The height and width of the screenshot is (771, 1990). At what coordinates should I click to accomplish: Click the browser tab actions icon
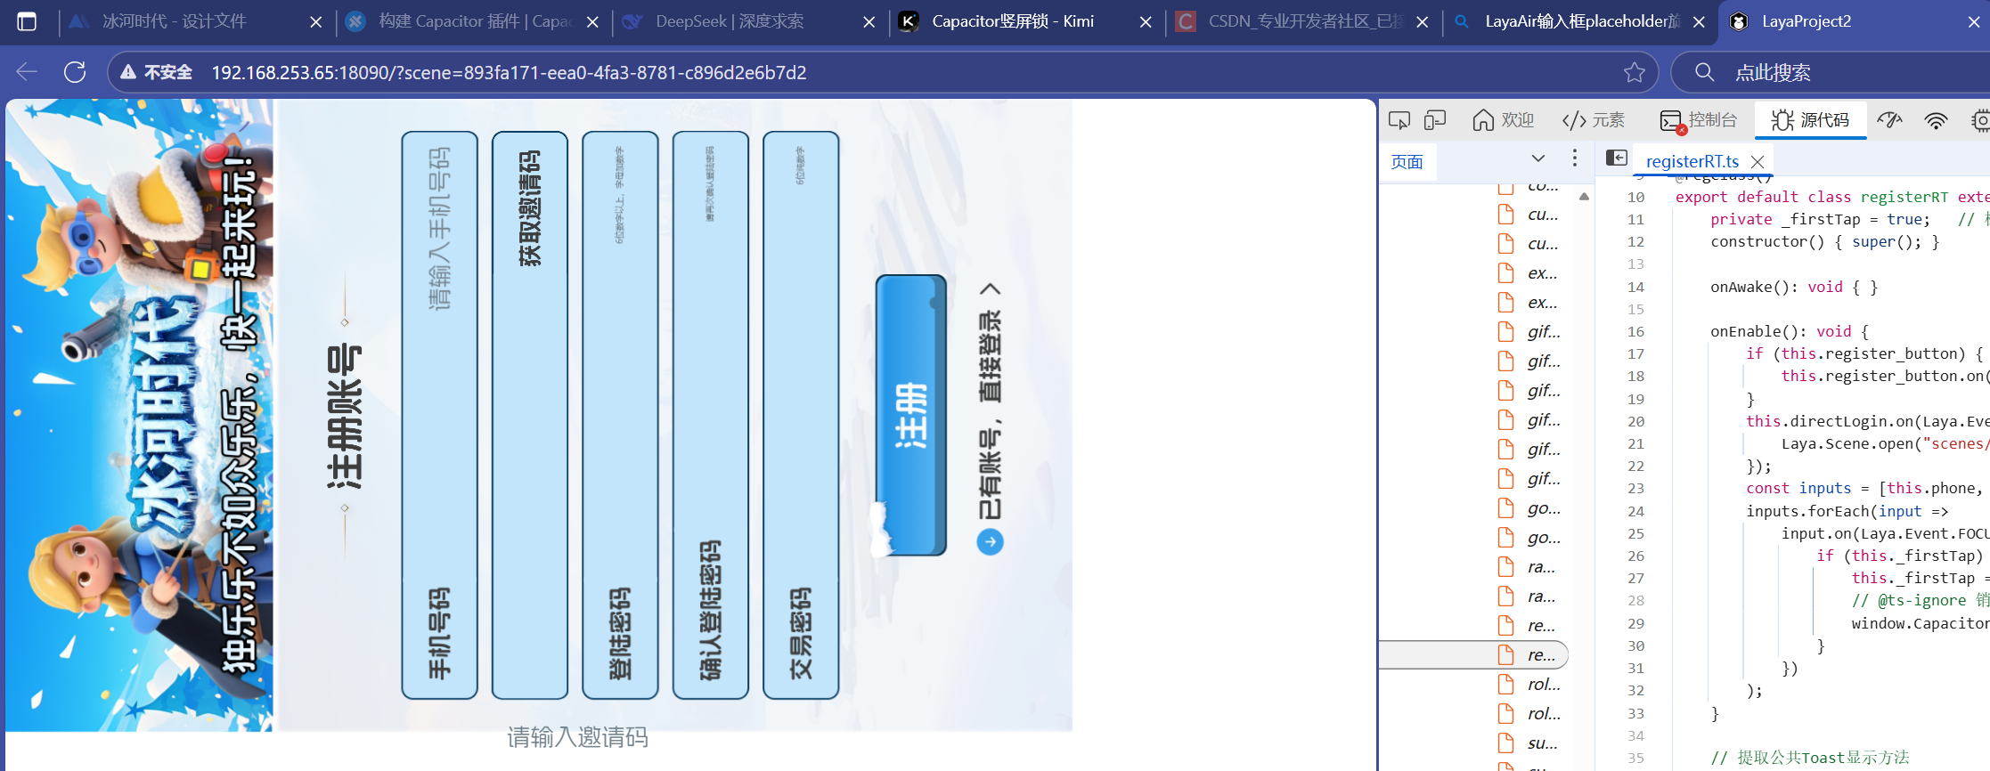click(x=27, y=21)
